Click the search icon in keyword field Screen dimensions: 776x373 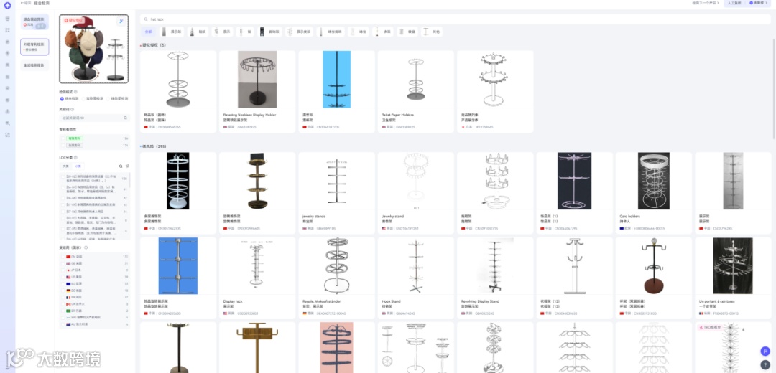pyautogui.click(x=125, y=118)
